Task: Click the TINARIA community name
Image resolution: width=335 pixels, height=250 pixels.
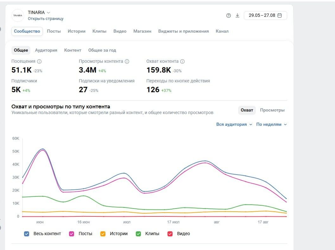Action: [x=36, y=13]
